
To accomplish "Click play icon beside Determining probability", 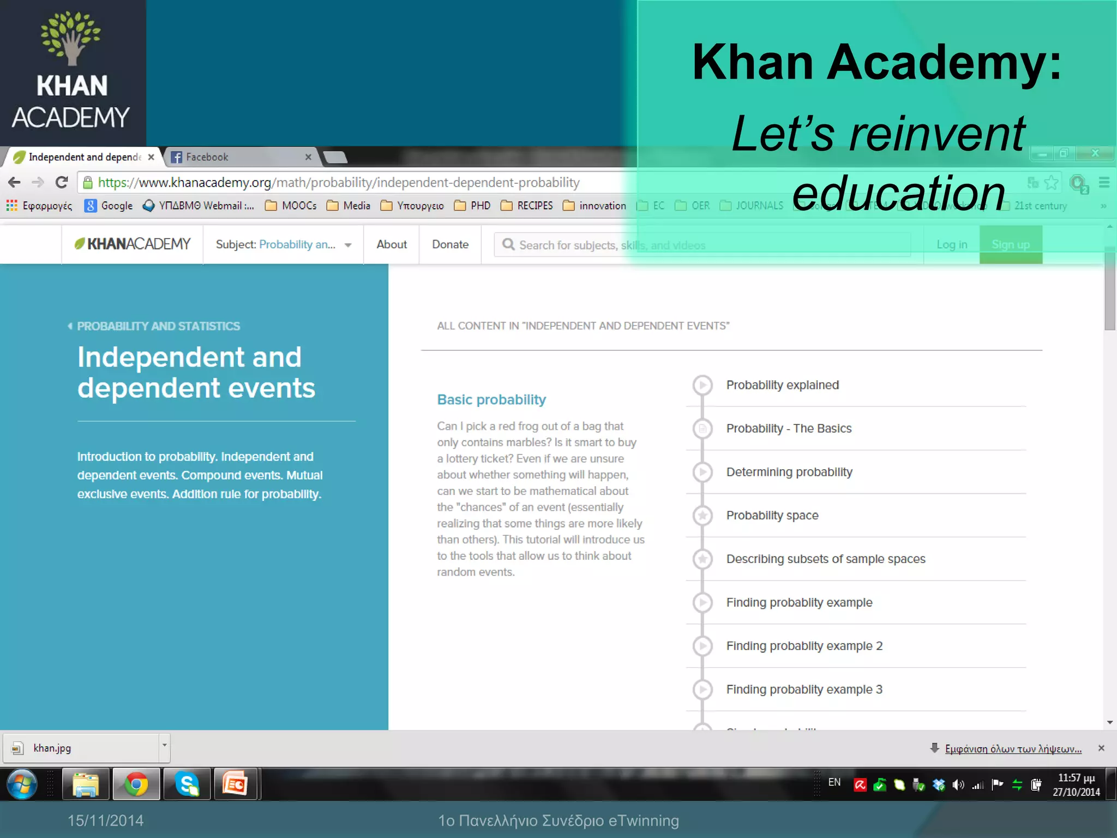I will pos(702,472).
